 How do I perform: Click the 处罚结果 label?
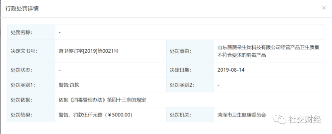pyautogui.click(x=21, y=115)
